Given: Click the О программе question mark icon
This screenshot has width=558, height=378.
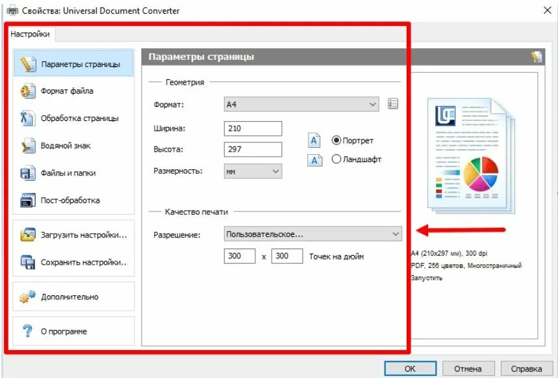Looking at the screenshot, I should pos(27,331).
